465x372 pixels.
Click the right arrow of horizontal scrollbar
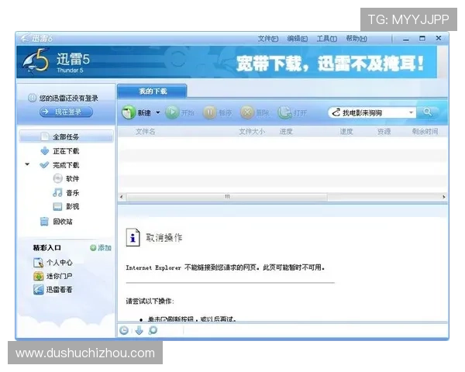point(443,197)
